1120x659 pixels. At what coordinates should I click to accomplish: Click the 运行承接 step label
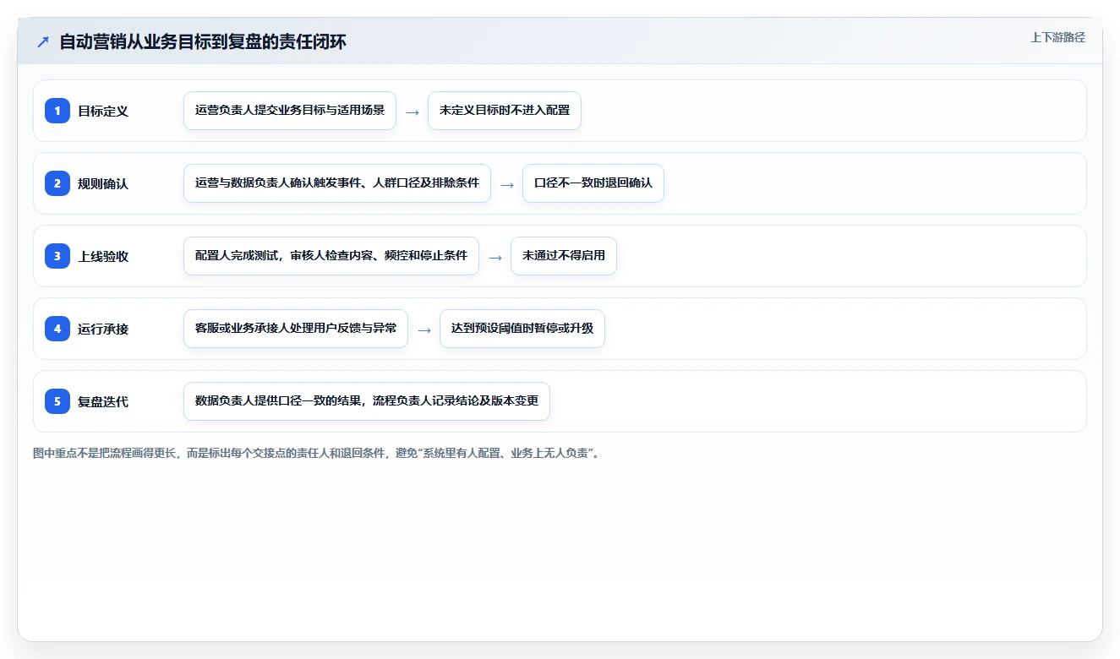coord(103,329)
